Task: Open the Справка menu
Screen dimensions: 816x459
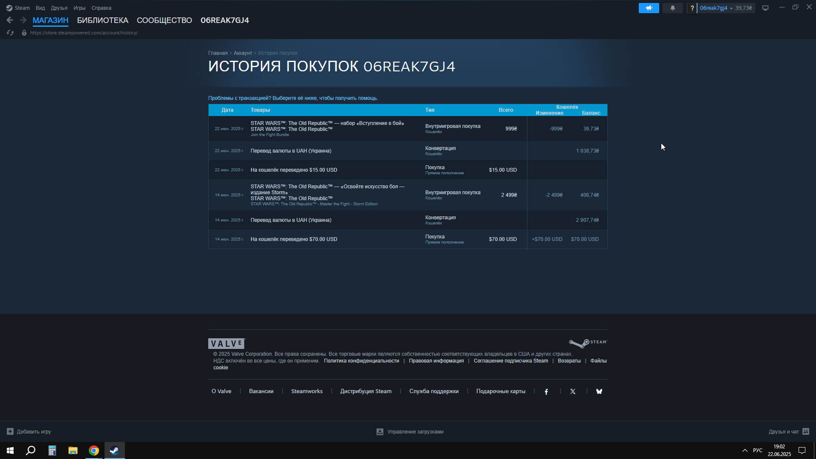Action: (102, 8)
